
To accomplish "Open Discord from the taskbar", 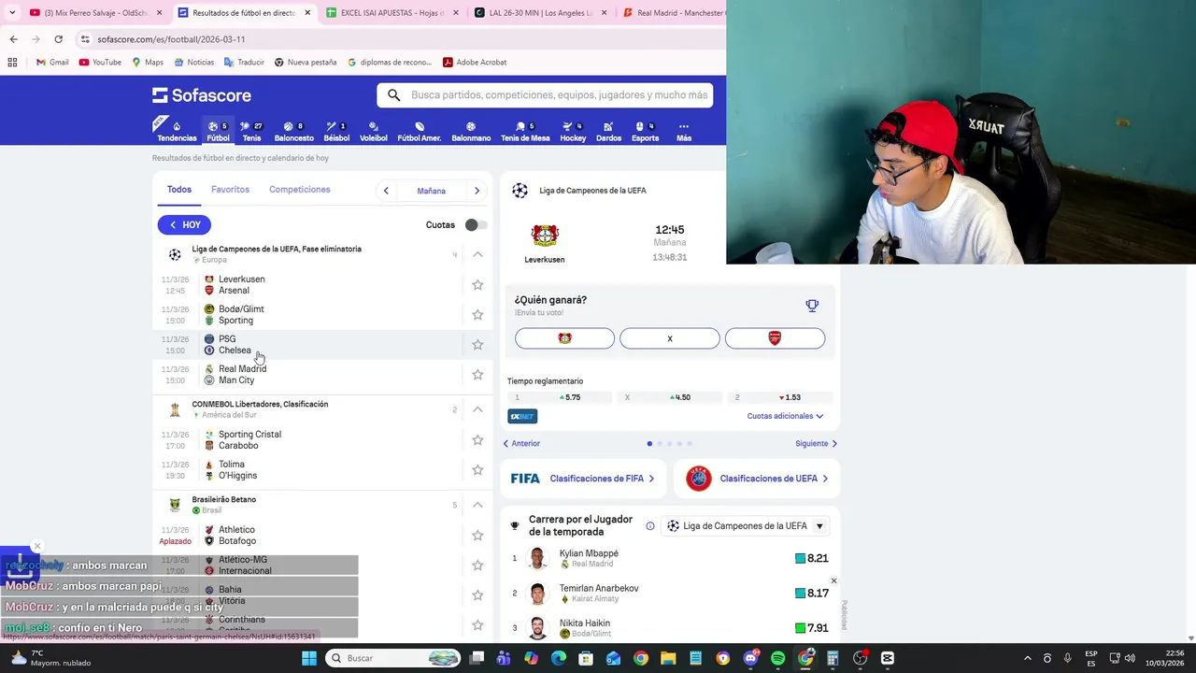I will coord(750,658).
